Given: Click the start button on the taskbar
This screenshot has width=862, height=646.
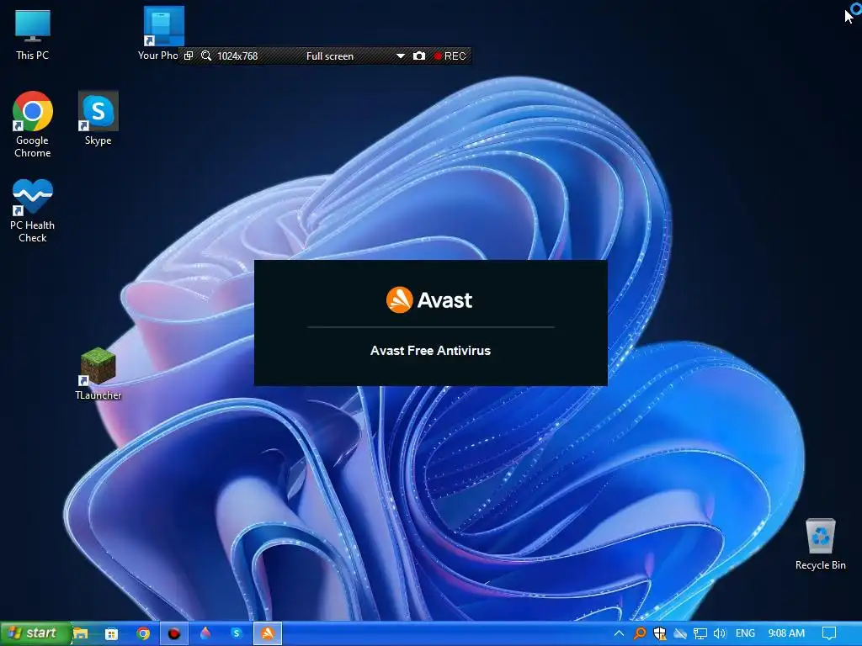Looking at the screenshot, I should [x=35, y=633].
